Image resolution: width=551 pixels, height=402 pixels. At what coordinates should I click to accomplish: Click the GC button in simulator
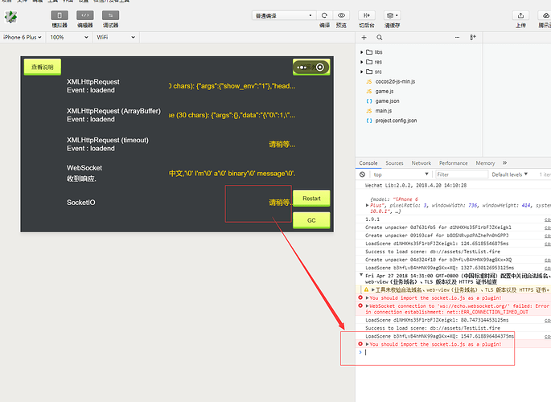click(x=311, y=220)
